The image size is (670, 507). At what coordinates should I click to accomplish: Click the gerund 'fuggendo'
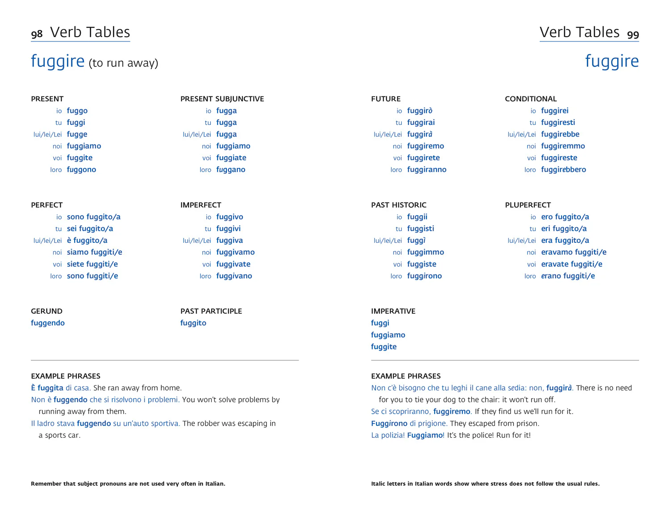[x=48, y=324]
